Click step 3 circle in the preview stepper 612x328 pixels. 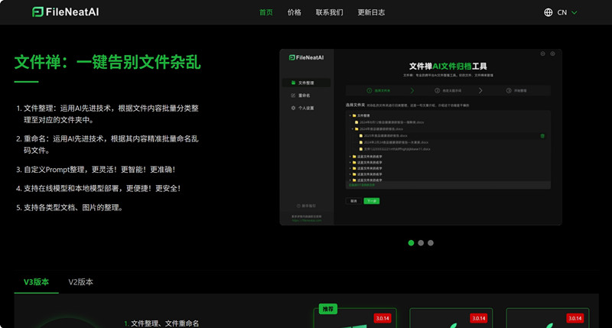(509, 90)
